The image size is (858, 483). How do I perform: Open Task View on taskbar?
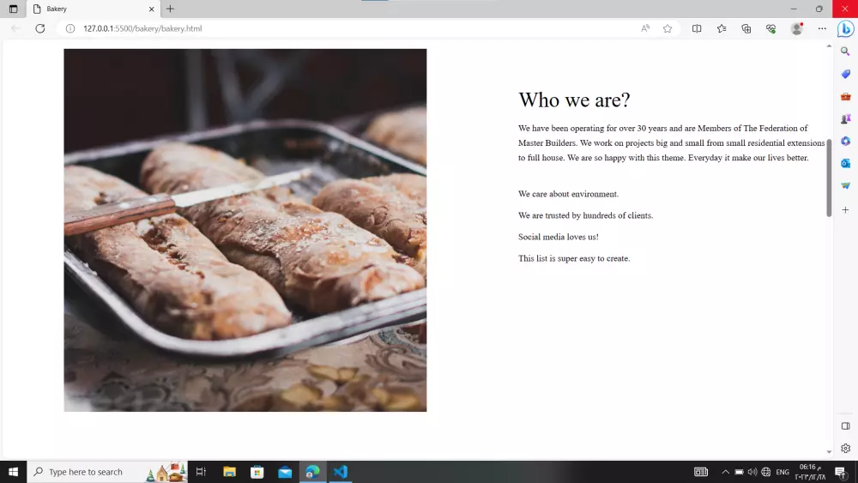[x=201, y=472]
